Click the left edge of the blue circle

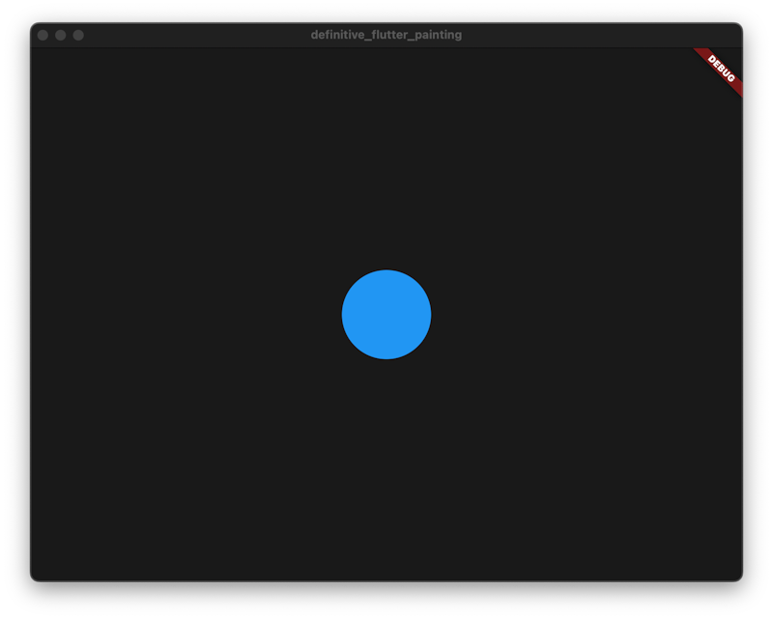click(x=342, y=314)
